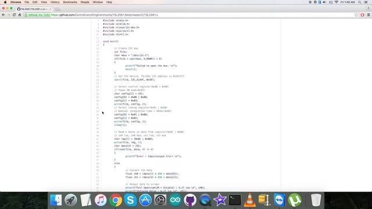Viewport: 372px width, 209px height.
Task: Show the GitHub, Inc. security certificate badge
Action: [x=37, y=15]
